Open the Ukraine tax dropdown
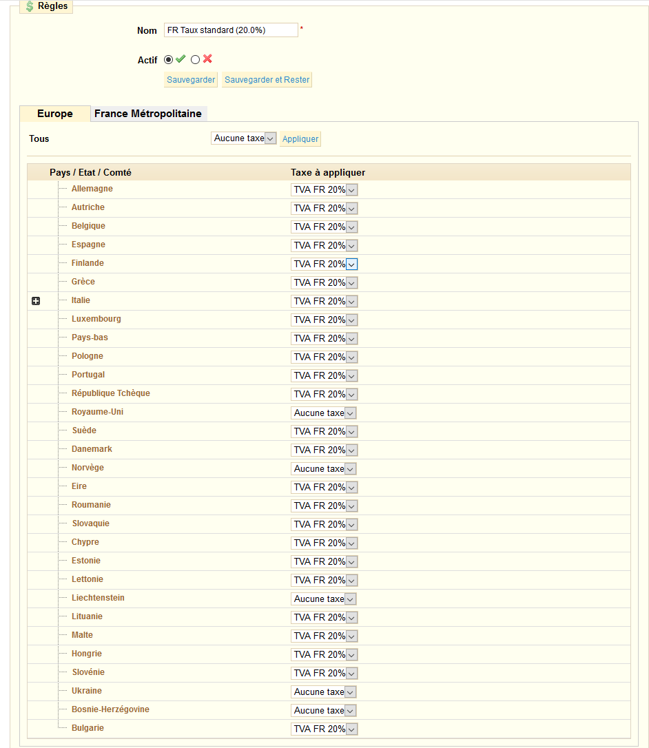This screenshot has width=649, height=748. tap(324, 692)
